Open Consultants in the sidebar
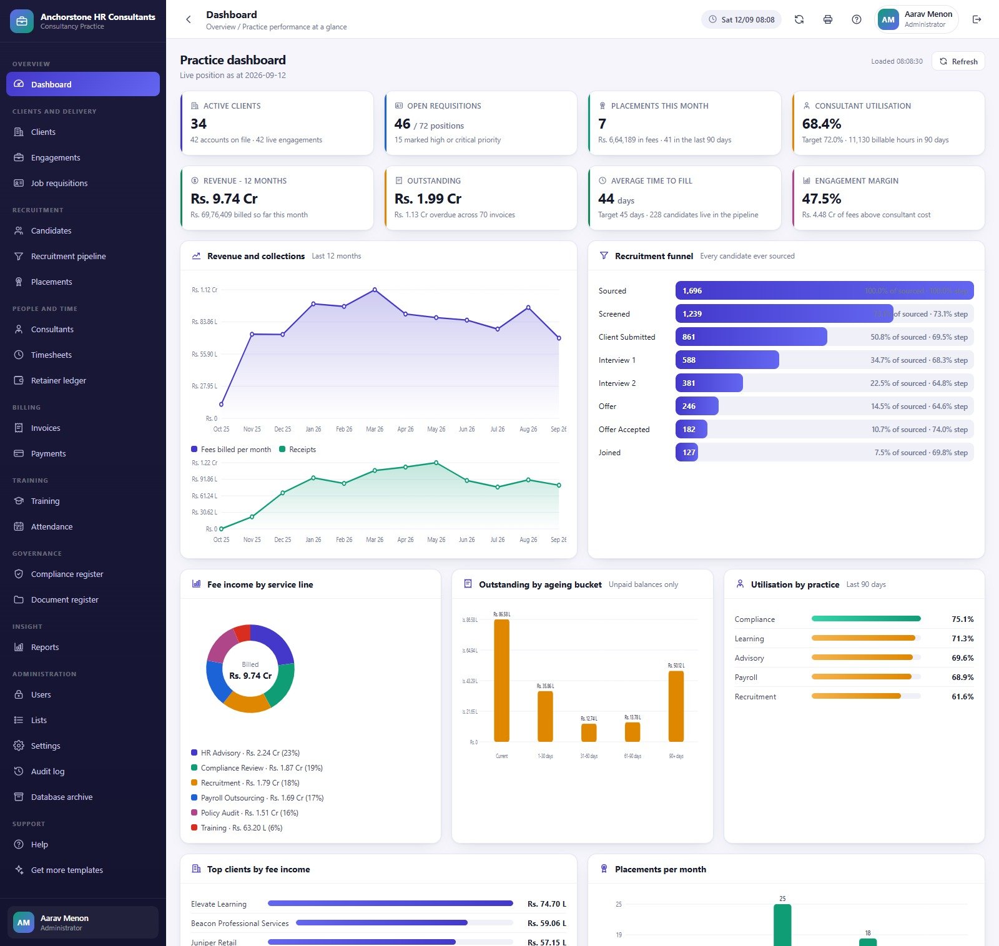The height and width of the screenshot is (946, 999). click(83, 329)
